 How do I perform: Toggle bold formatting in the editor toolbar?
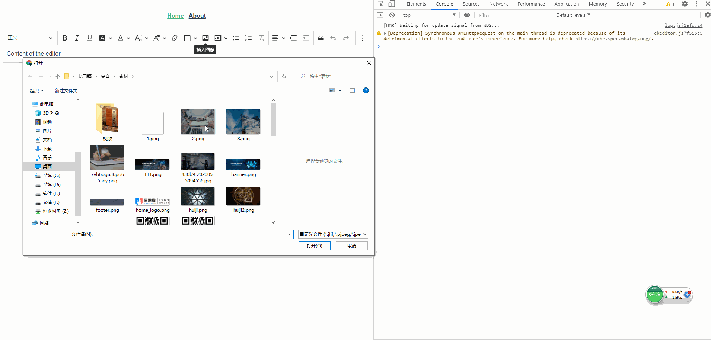point(64,38)
